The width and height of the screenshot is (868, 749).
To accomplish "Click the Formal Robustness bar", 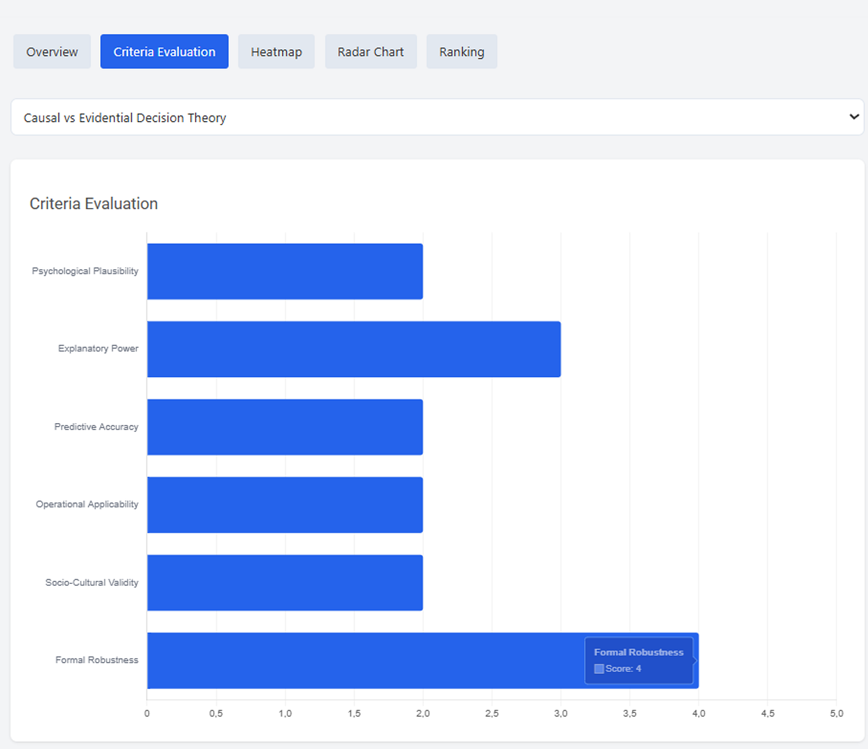I will pyautogui.click(x=423, y=660).
